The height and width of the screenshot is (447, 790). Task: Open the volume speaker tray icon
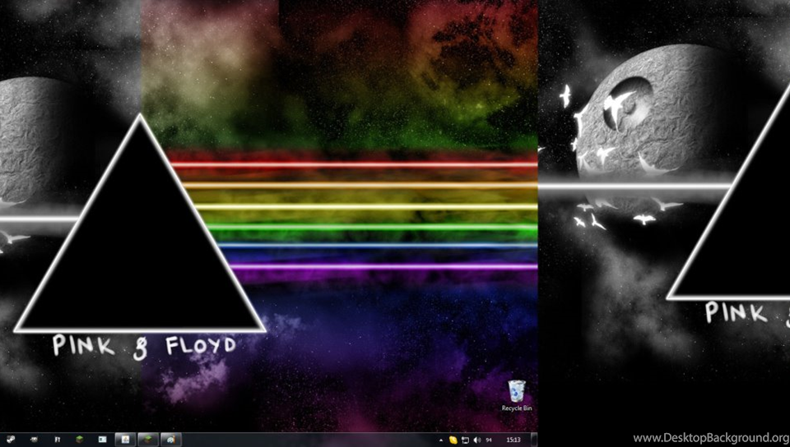coord(476,440)
